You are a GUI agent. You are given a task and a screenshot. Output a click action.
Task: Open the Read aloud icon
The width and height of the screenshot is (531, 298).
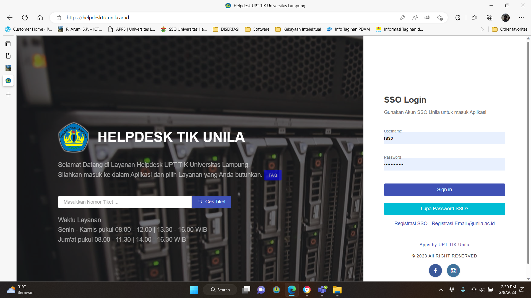tap(415, 18)
